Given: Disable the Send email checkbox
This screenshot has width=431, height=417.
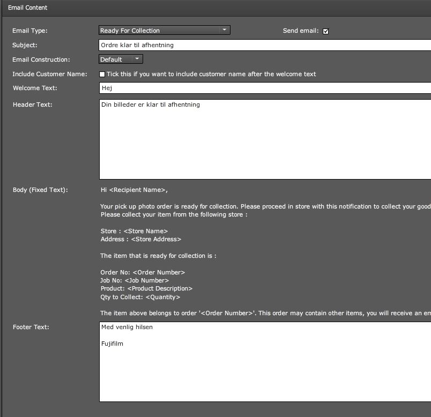Looking at the screenshot, I should (x=326, y=31).
